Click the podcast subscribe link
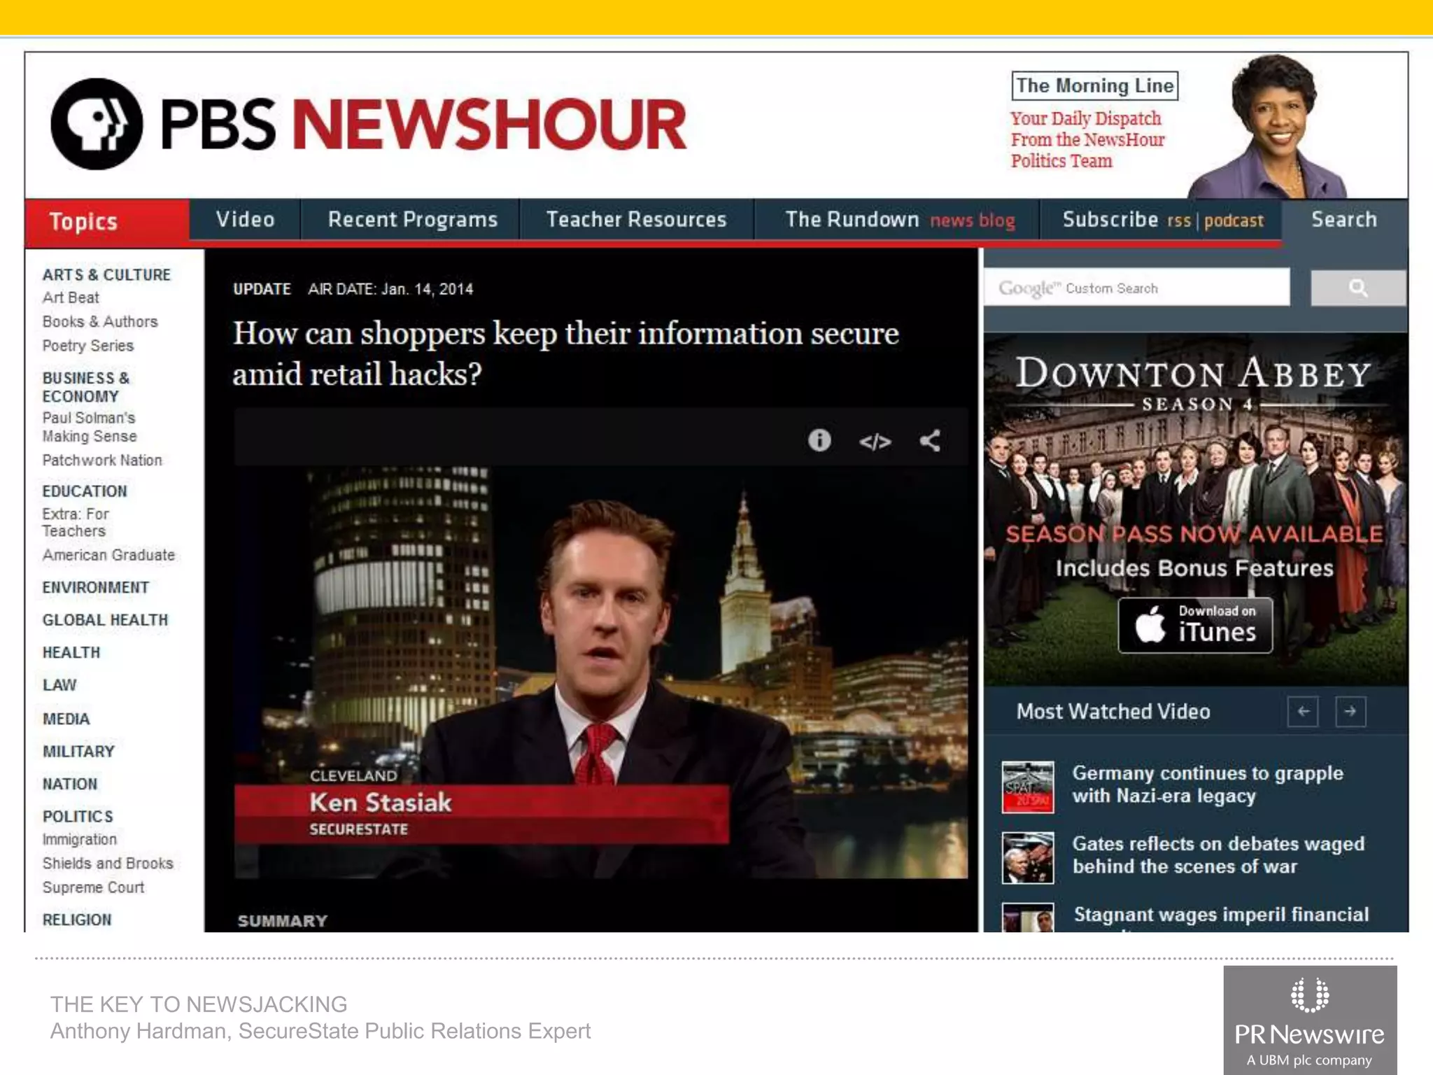This screenshot has width=1433, height=1075. tap(1234, 221)
